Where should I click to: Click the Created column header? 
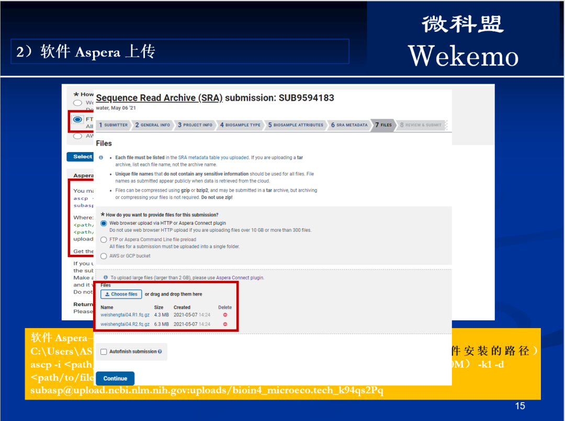[x=182, y=307]
